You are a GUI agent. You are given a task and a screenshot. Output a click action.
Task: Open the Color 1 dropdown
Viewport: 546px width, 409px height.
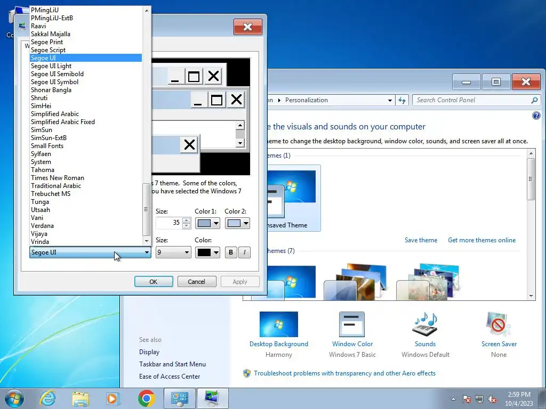coord(216,223)
